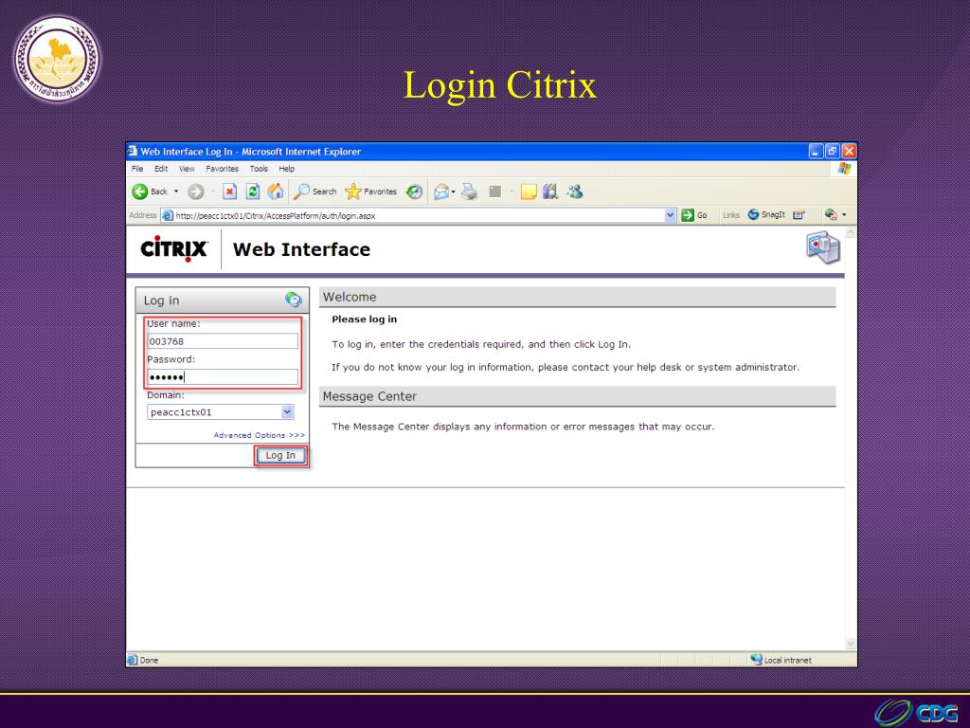The width and height of the screenshot is (970, 728).
Task: Click the User name input field
Action: point(223,341)
